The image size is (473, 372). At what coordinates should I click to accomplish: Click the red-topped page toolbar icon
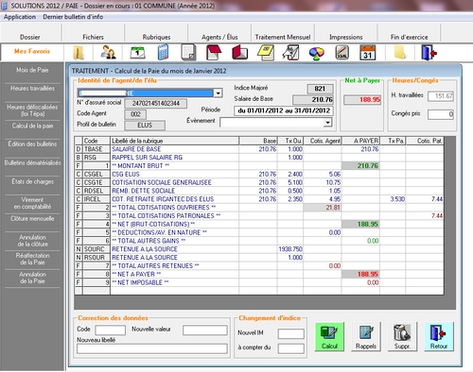(214, 52)
